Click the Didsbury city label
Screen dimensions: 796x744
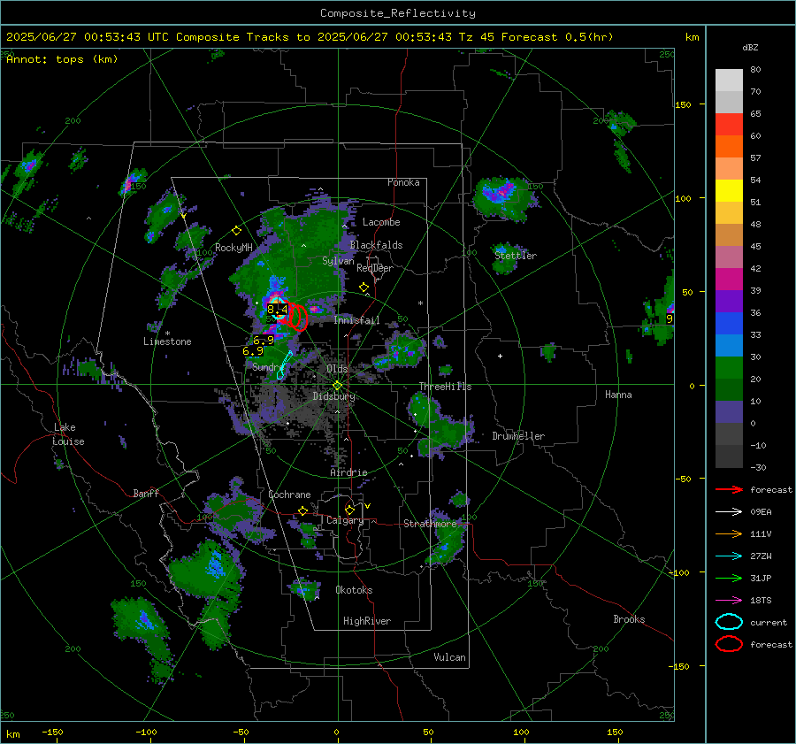(x=334, y=396)
